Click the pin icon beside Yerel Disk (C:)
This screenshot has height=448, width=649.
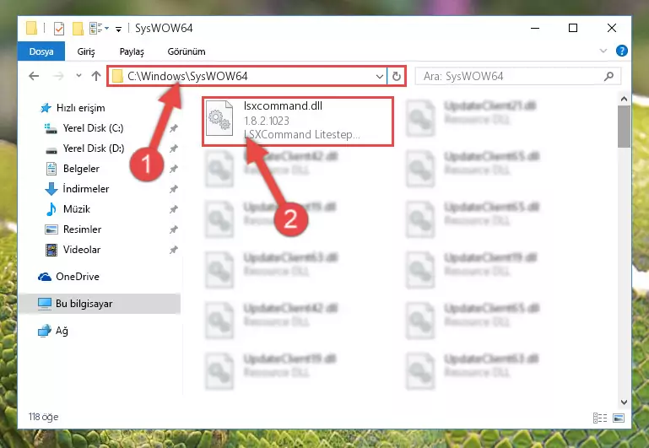pyautogui.click(x=173, y=128)
